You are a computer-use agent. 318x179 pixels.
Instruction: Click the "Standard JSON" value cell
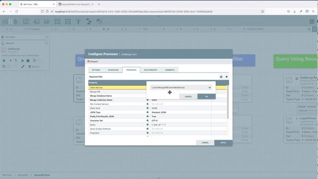pyautogui.click(x=159, y=112)
